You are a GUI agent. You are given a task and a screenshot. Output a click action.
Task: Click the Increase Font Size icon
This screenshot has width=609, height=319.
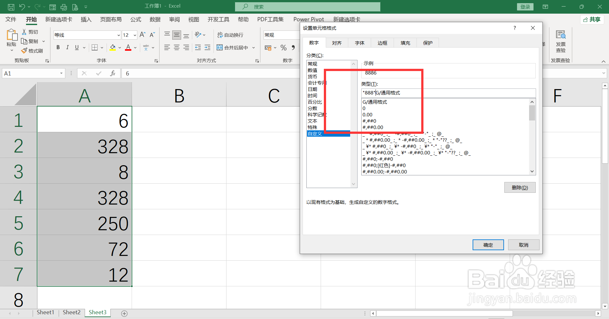tap(143, 35)
